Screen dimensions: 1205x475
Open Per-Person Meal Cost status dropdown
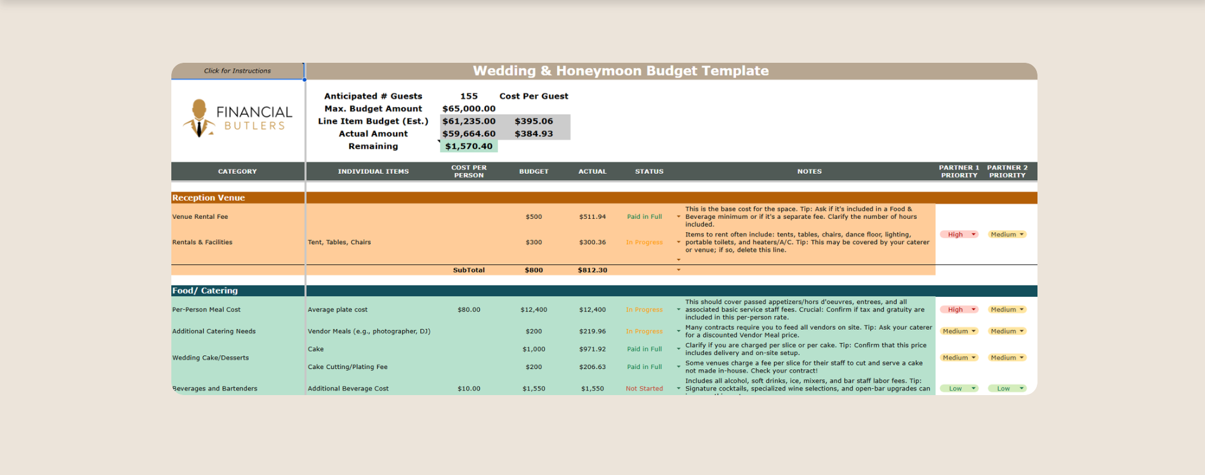pos(678,309)
